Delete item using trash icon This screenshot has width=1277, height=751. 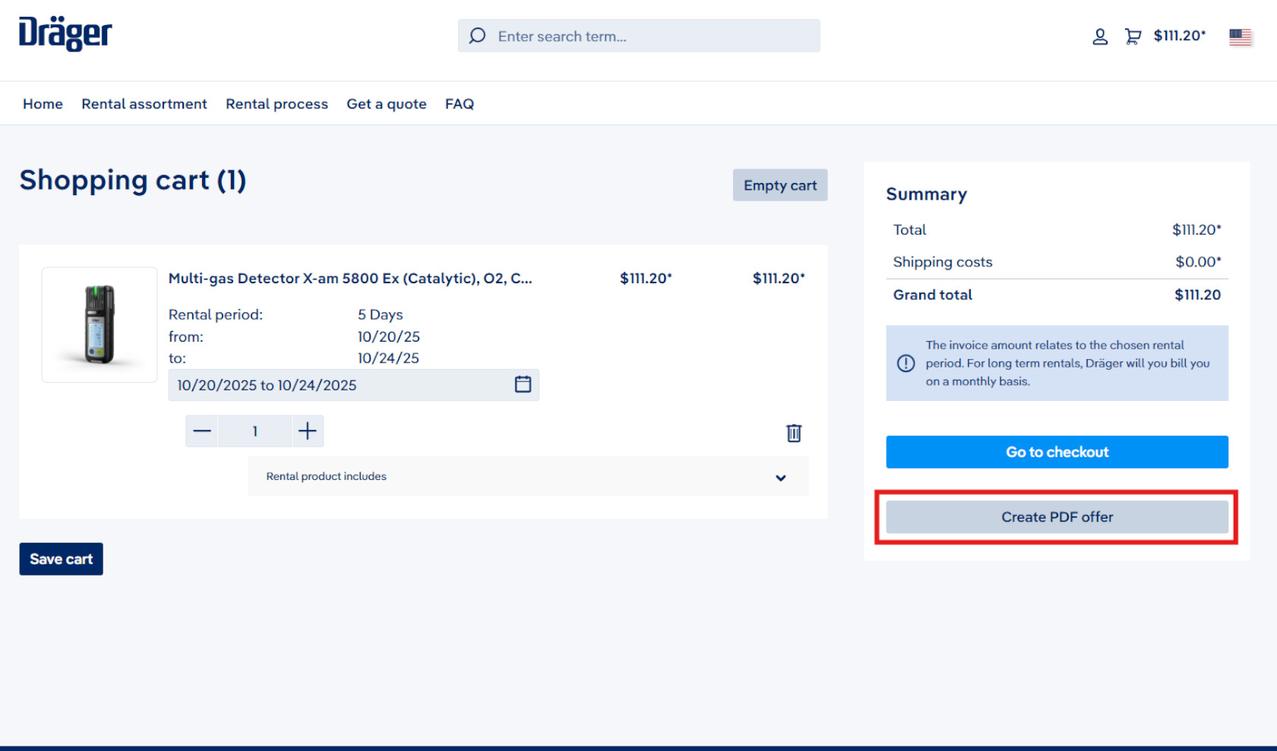(x=793, y=433)
